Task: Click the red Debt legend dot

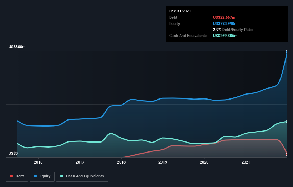Action: coord(11,176)
